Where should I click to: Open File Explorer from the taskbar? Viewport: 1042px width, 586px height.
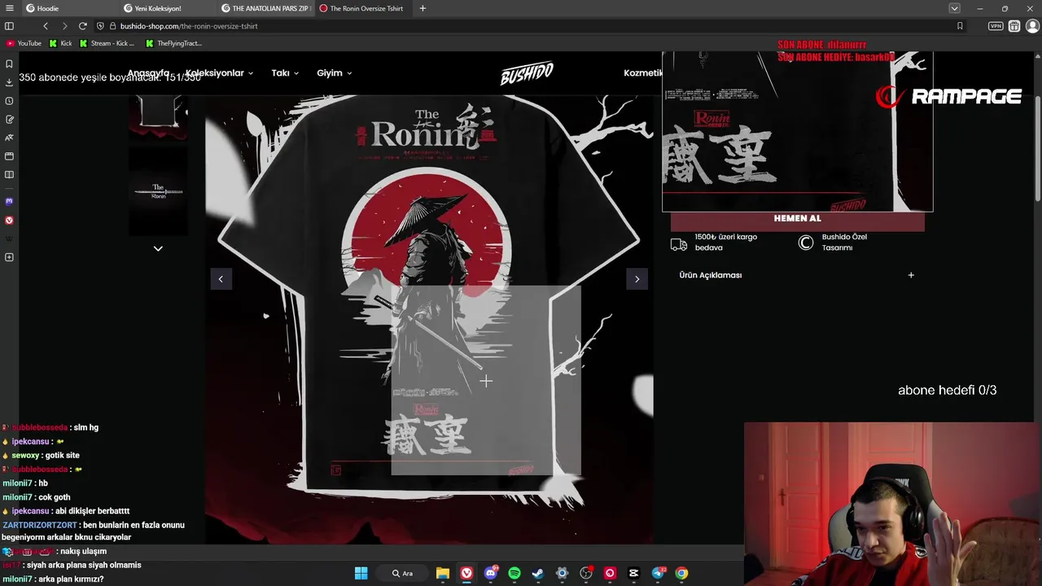pyautogui.click(x=442, y=573)
